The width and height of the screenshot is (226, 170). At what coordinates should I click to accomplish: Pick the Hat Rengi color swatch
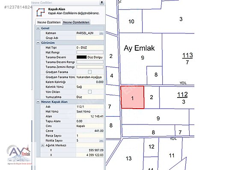click(x=90, y=52)
